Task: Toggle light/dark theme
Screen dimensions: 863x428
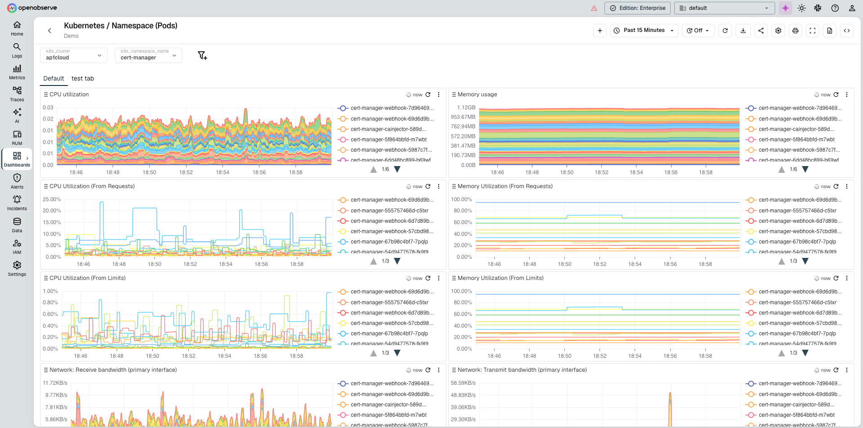Action: 802,8
